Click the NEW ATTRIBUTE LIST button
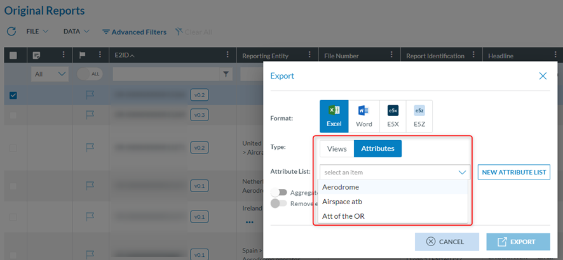563x260 pixels. [513, 172]
